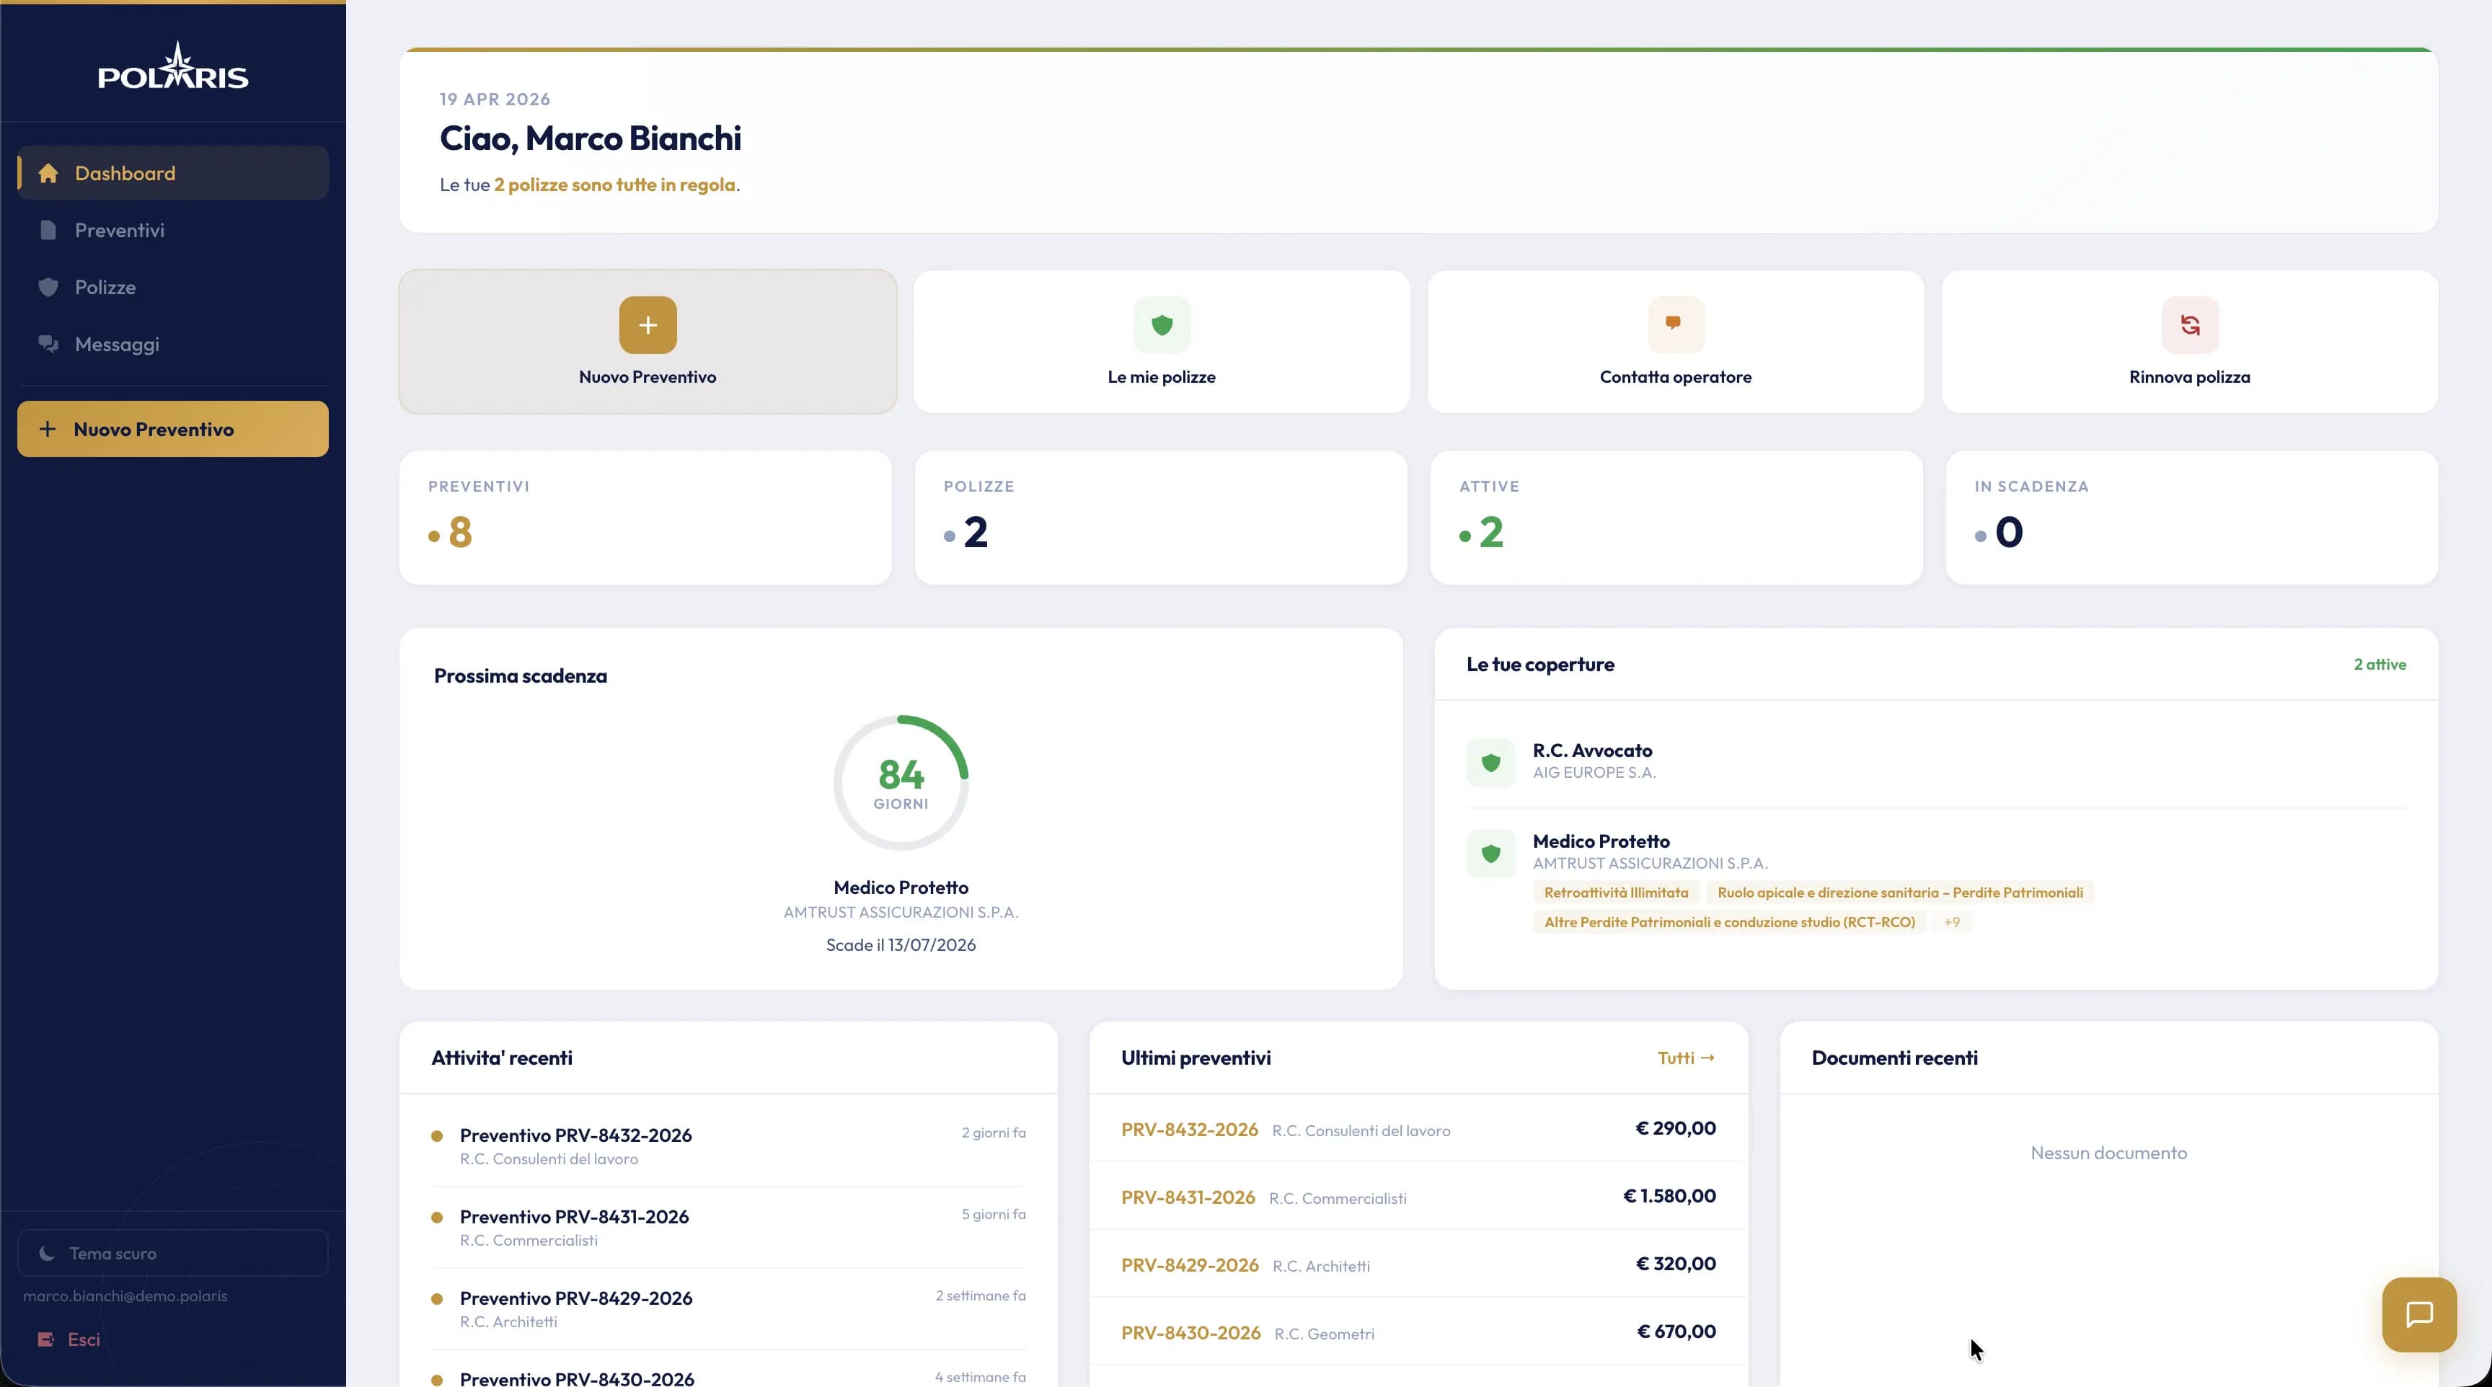
Task: Open the chat bubble icon at bottom right
Action: click(2418, 1313)
